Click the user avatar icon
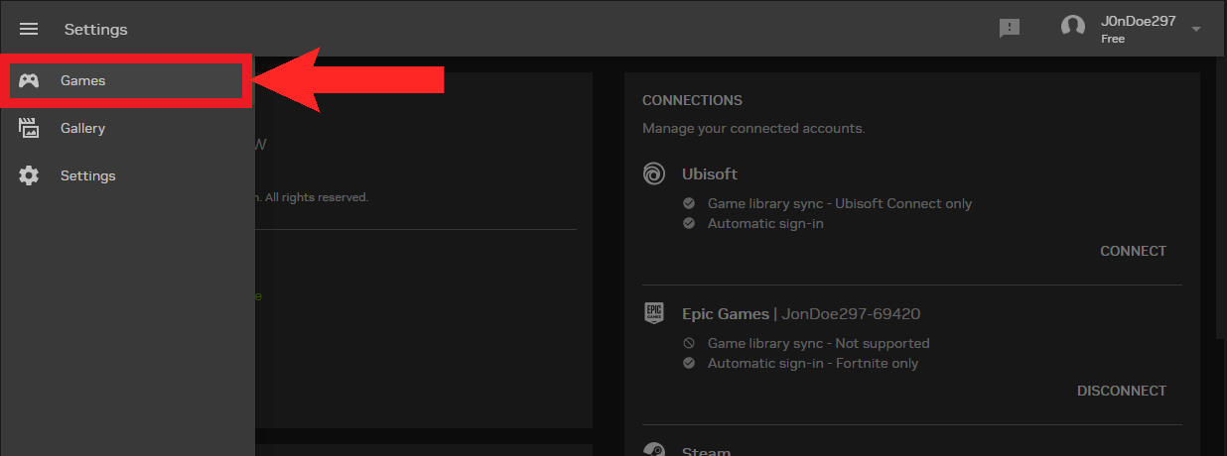This screenshot has width=1227, height=456. tap(1073, 28)
